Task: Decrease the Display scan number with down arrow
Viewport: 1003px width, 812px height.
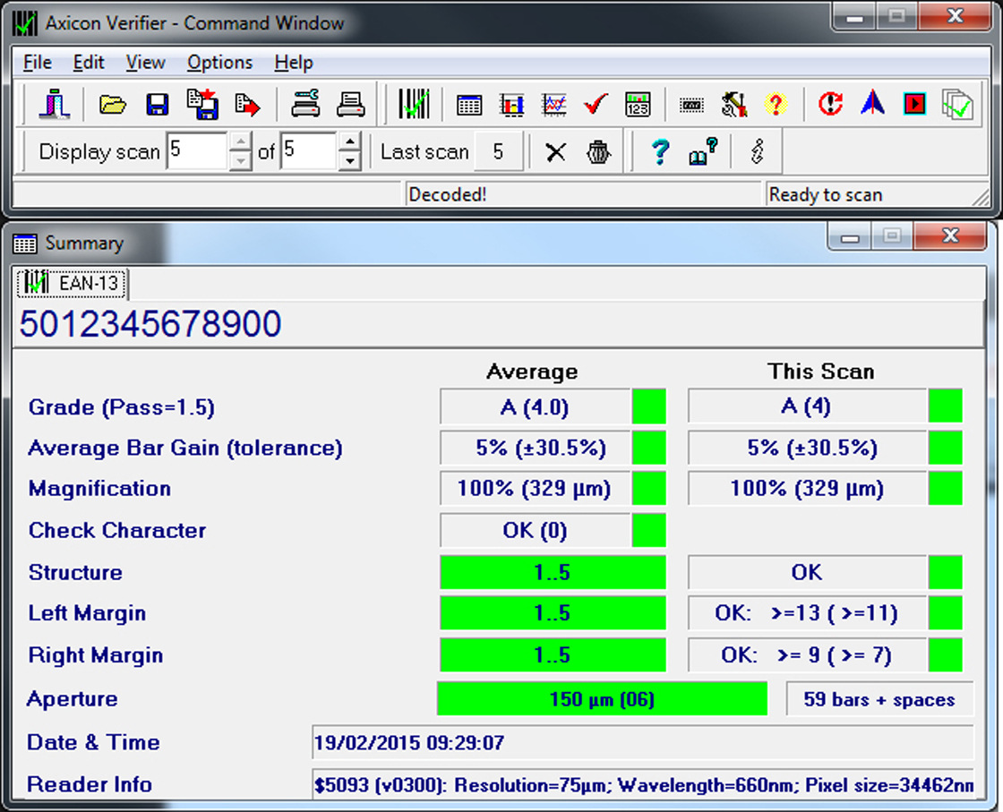Action: (x=240, y=162)
